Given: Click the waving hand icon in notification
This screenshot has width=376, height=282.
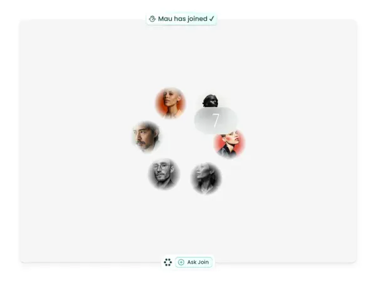Looking at the screenshot, I should point(152,19).
